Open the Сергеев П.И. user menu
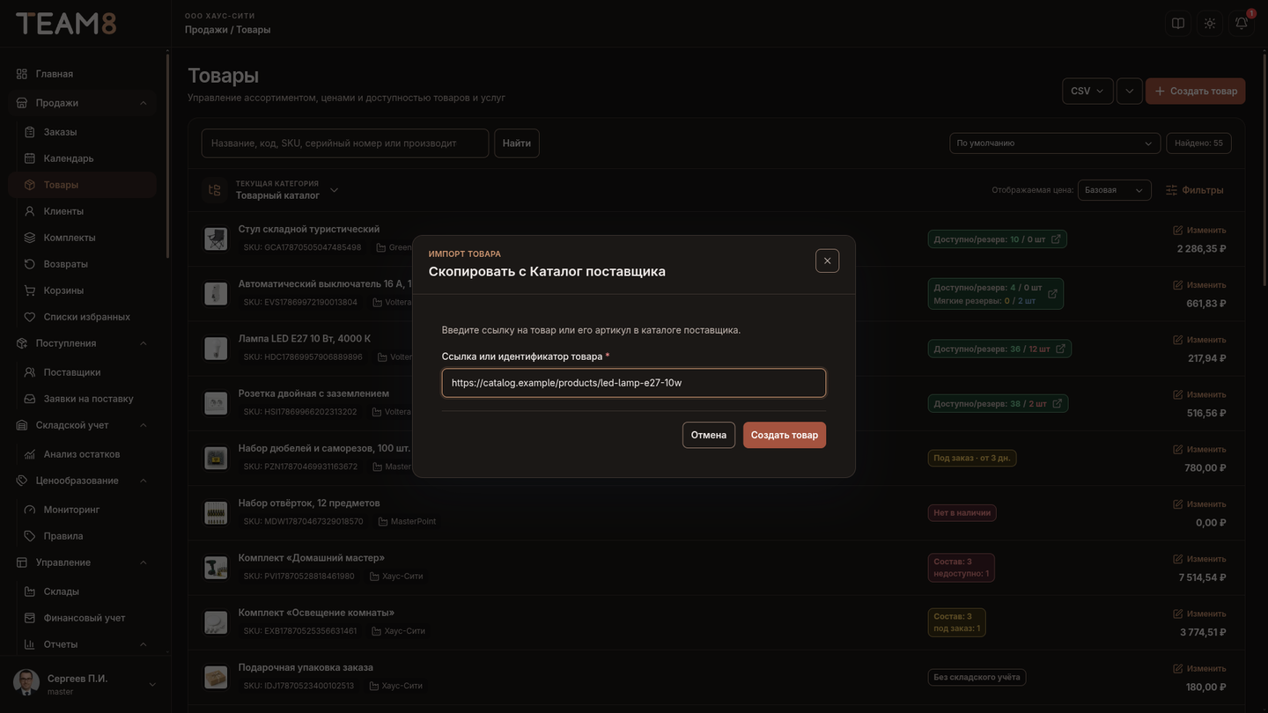This screenshot has height=713, width=1268. click(x=85, y=684)
